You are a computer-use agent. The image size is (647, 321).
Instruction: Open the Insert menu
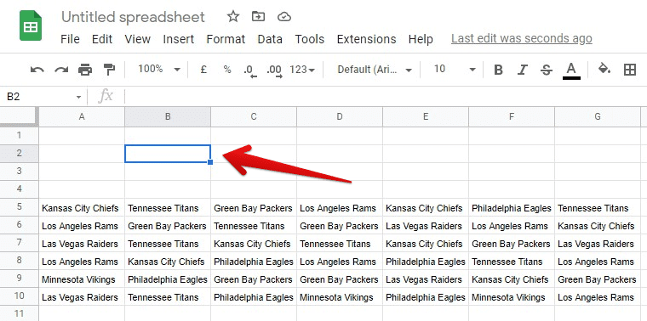point(178,39)
